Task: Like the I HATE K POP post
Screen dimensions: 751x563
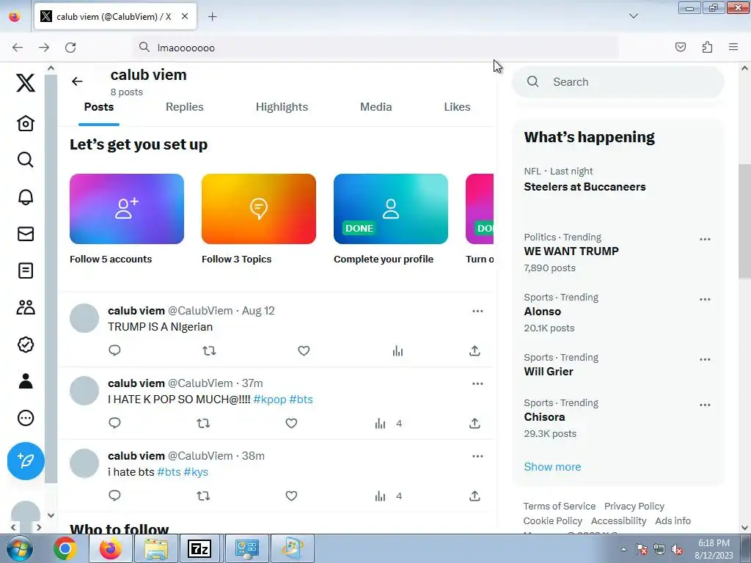Action: tap(291, 424)
